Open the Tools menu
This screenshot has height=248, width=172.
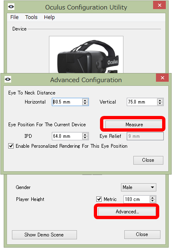click(x=31, y=17)
